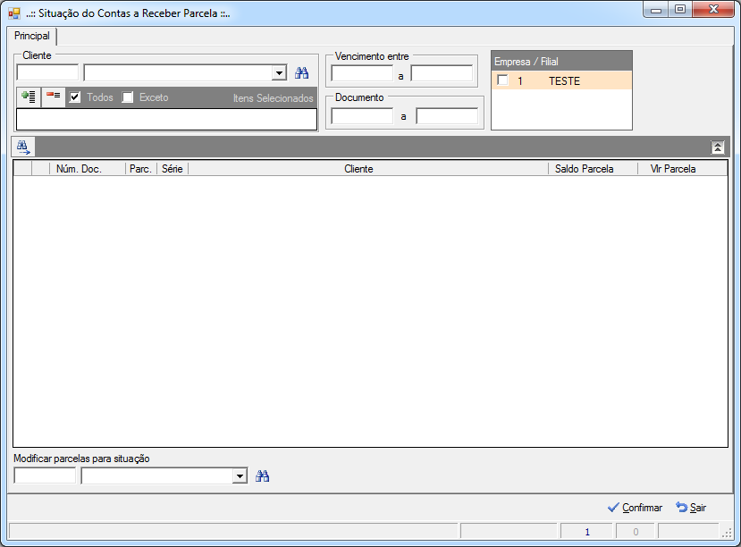Viewport: 741px width, 547px height.
Task: Click the binoculars search icon beside Cliente
Action: pyautogui.click(x=301, y=73)
